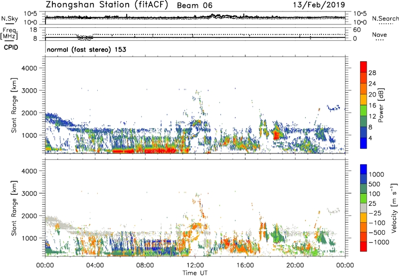Pick the red bottom segment of Velocity colorbar

pos(364,247)
